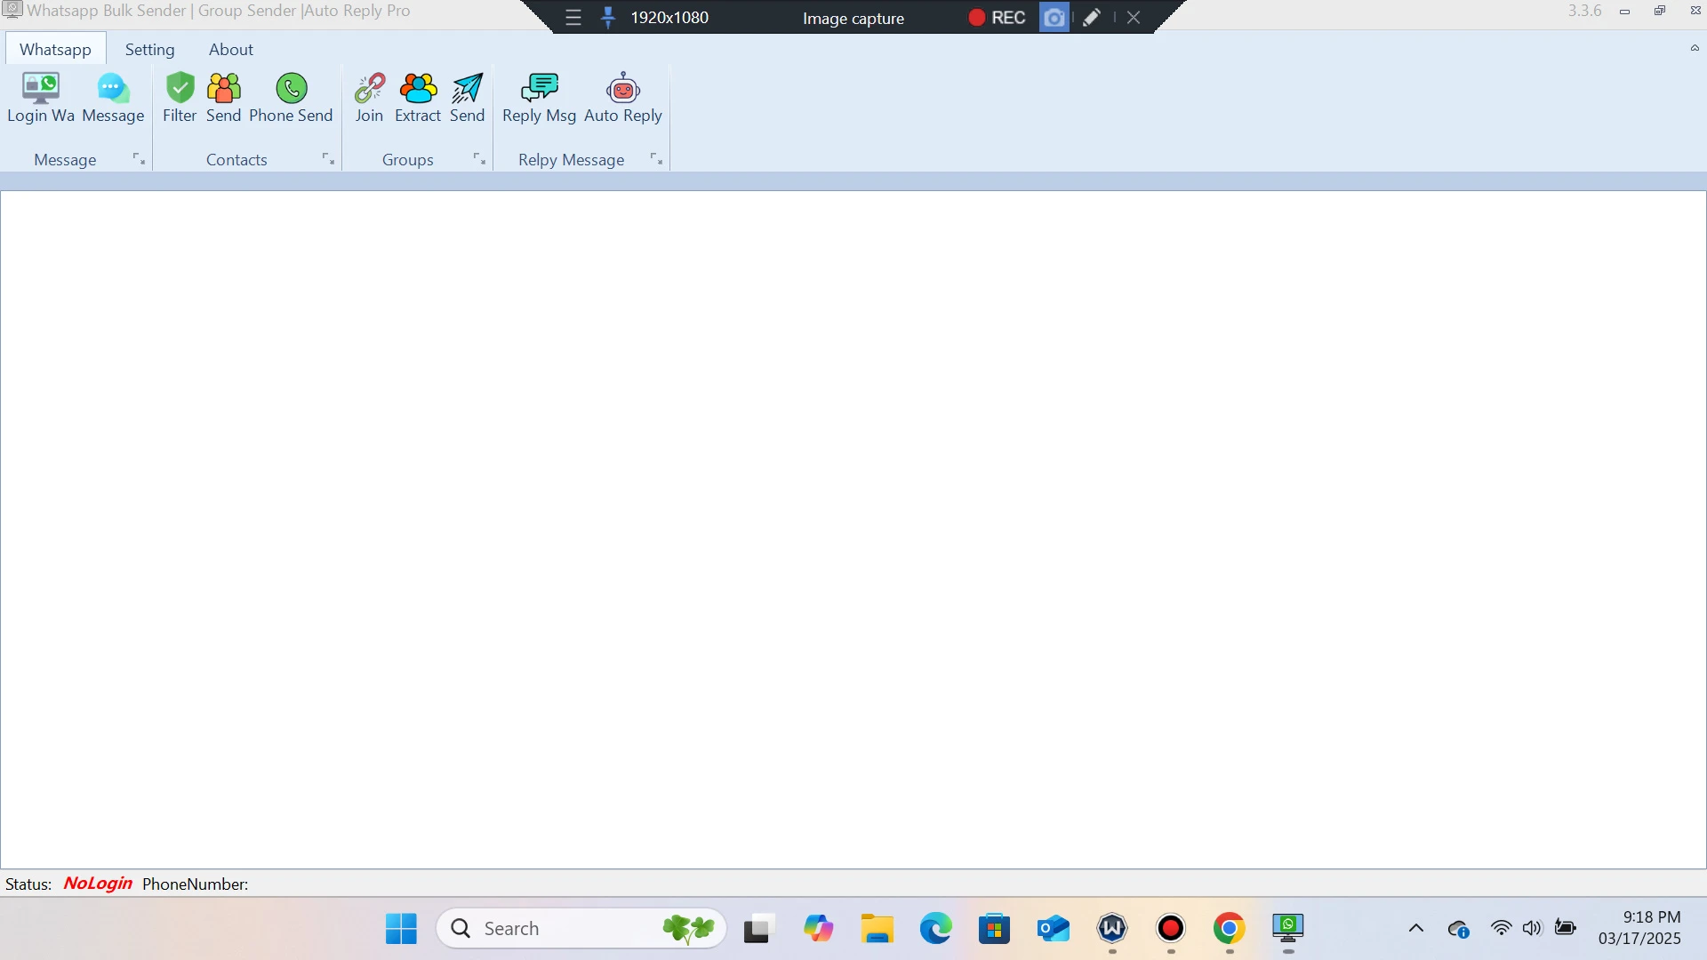Open the Join group link tool
Image resolution: width=1707 pixels, height=960 pixels.
click(x=369, y=98)
